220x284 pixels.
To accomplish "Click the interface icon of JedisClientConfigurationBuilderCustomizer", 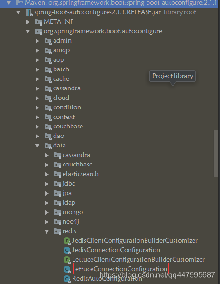I will [67, 241].
